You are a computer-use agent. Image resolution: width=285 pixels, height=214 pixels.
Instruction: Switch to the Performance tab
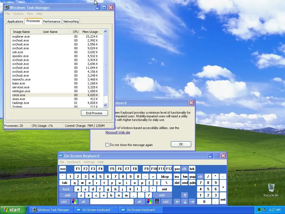[51, 21]
